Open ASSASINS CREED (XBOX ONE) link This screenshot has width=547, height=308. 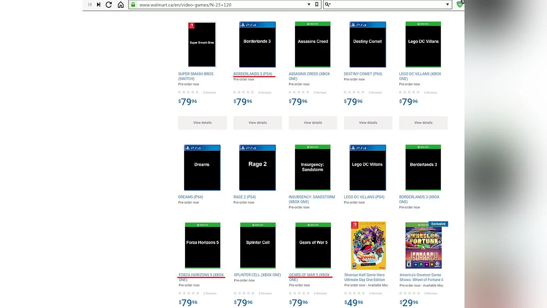309,76
